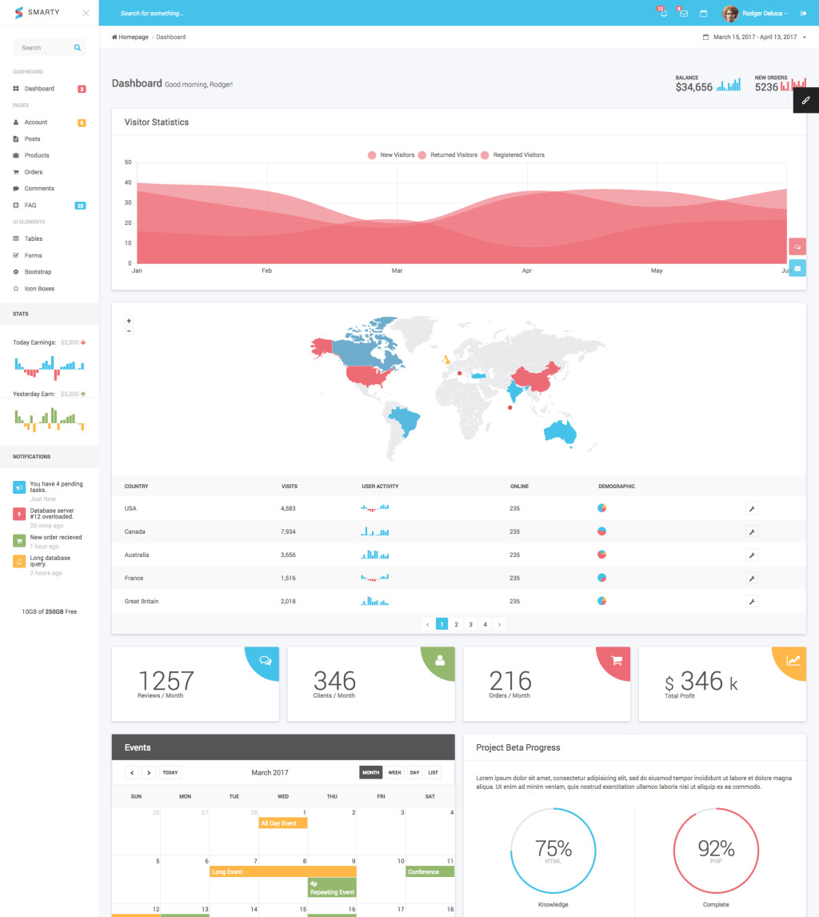Click the logout icon at top right
The width and height of the screenshot is (819, 917).
[803, 13]
